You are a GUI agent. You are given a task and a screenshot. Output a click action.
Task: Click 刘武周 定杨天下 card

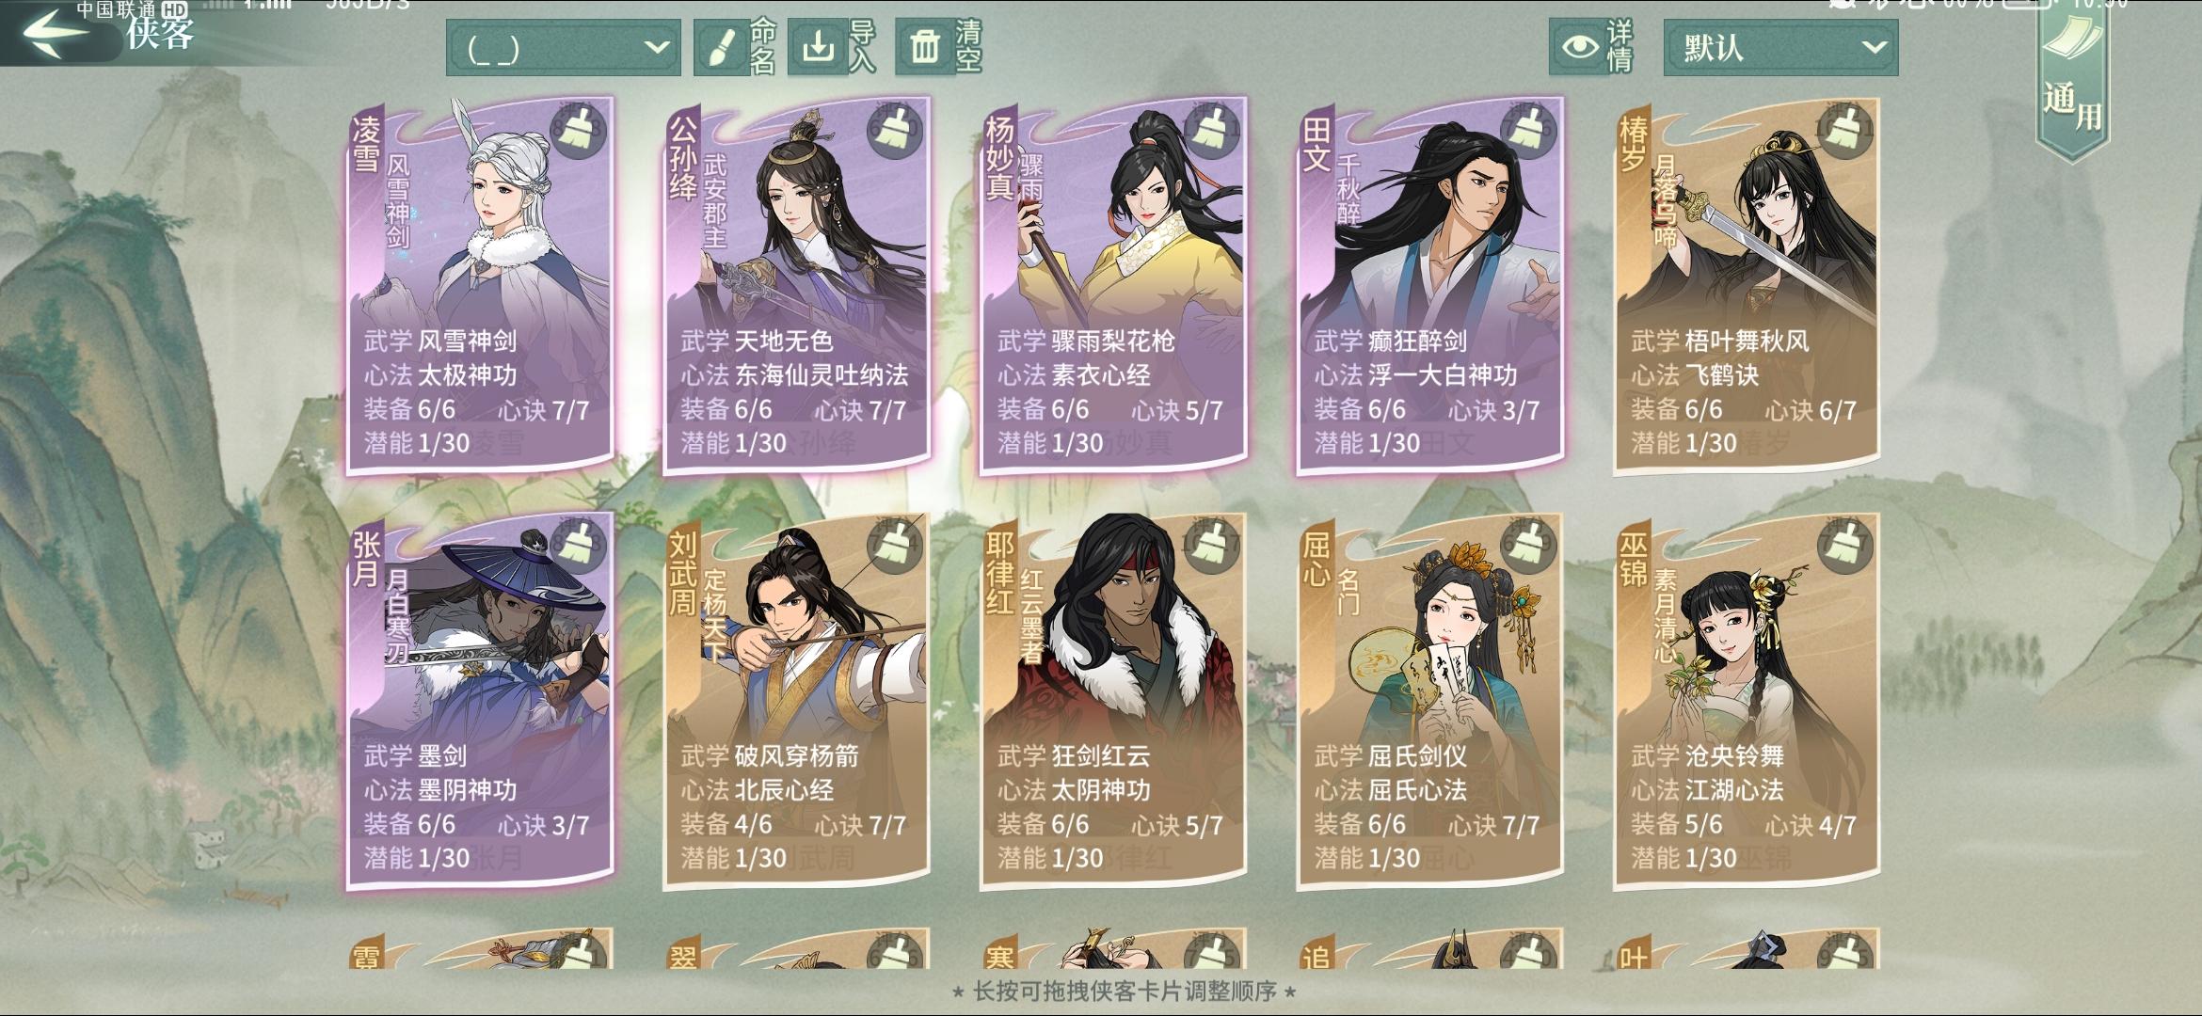click(x=797, y=700)
